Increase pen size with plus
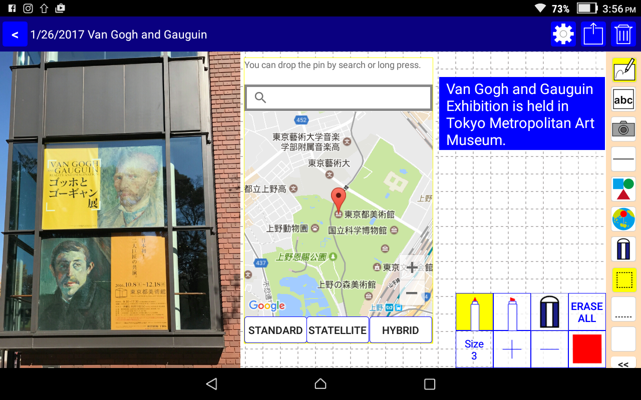 coord(512,349)
